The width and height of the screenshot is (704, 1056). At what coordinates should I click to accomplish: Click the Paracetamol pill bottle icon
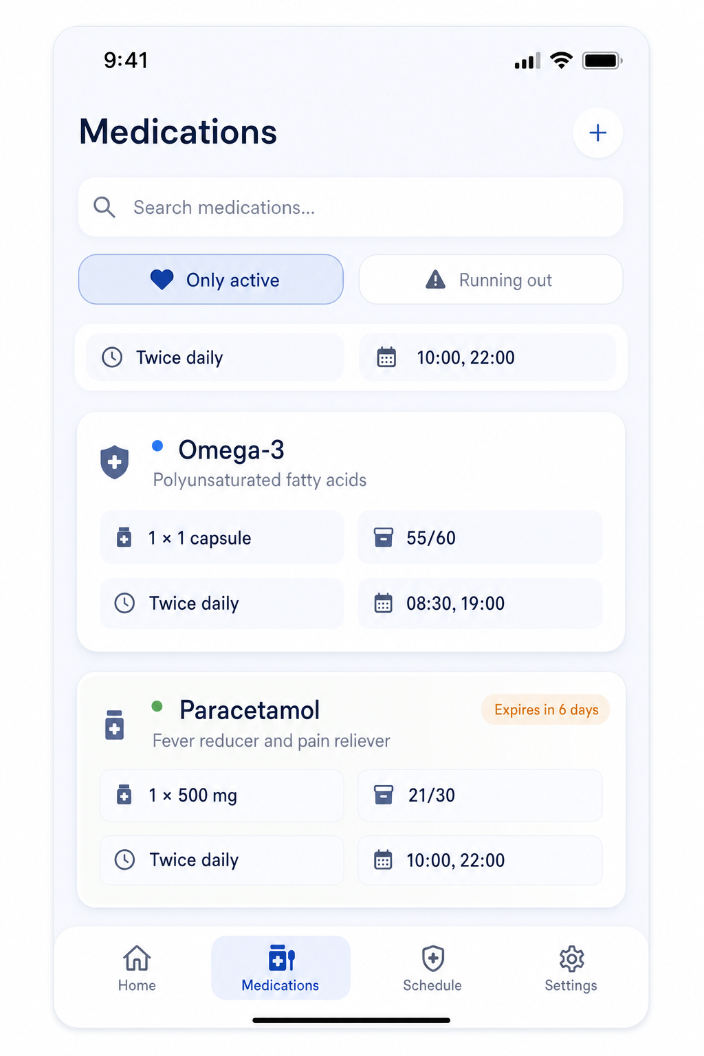point(115,725)
